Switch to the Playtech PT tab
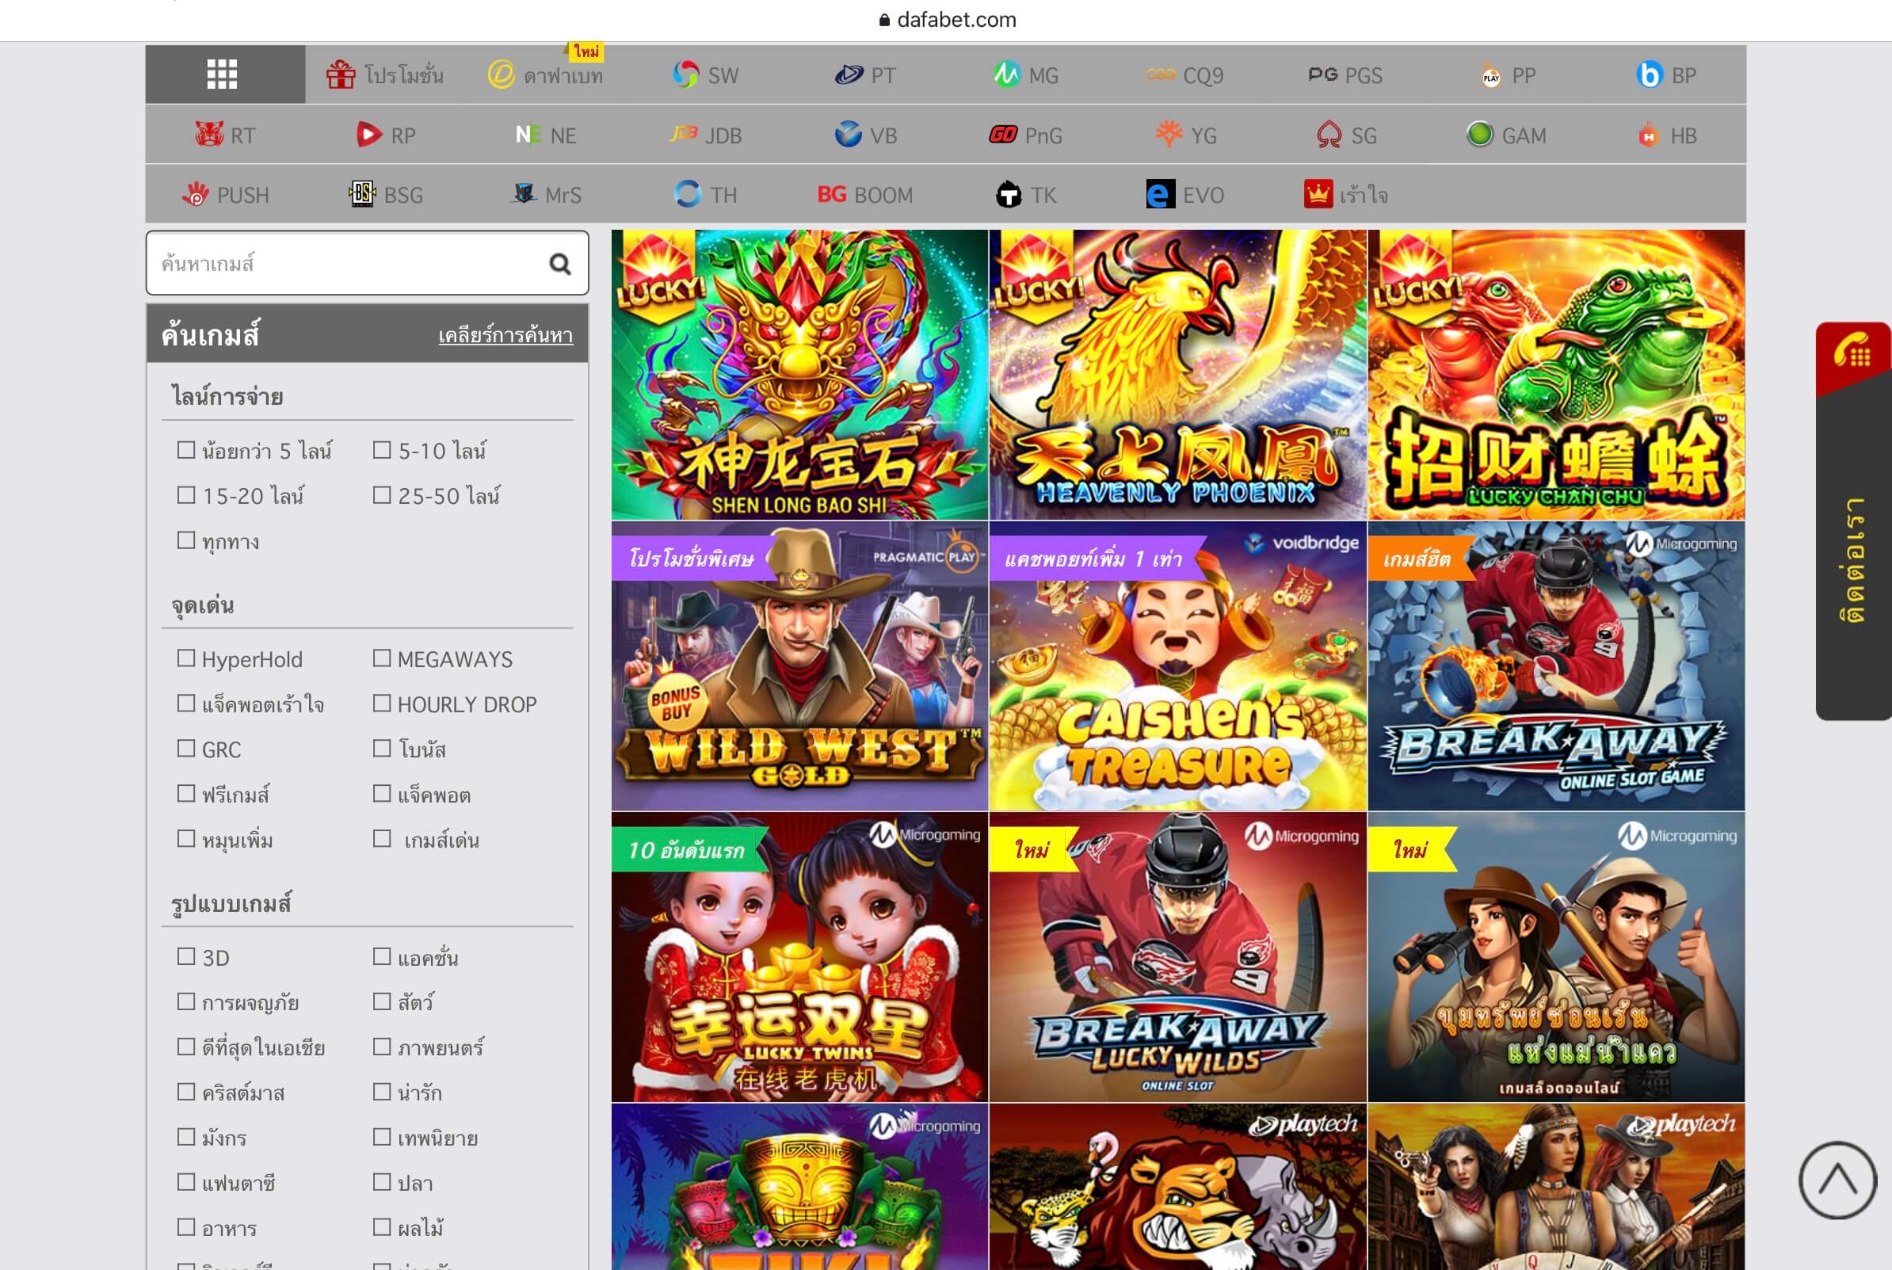Image resolution: width=1892 pixels, height=1270 pixels. point(864,74)
